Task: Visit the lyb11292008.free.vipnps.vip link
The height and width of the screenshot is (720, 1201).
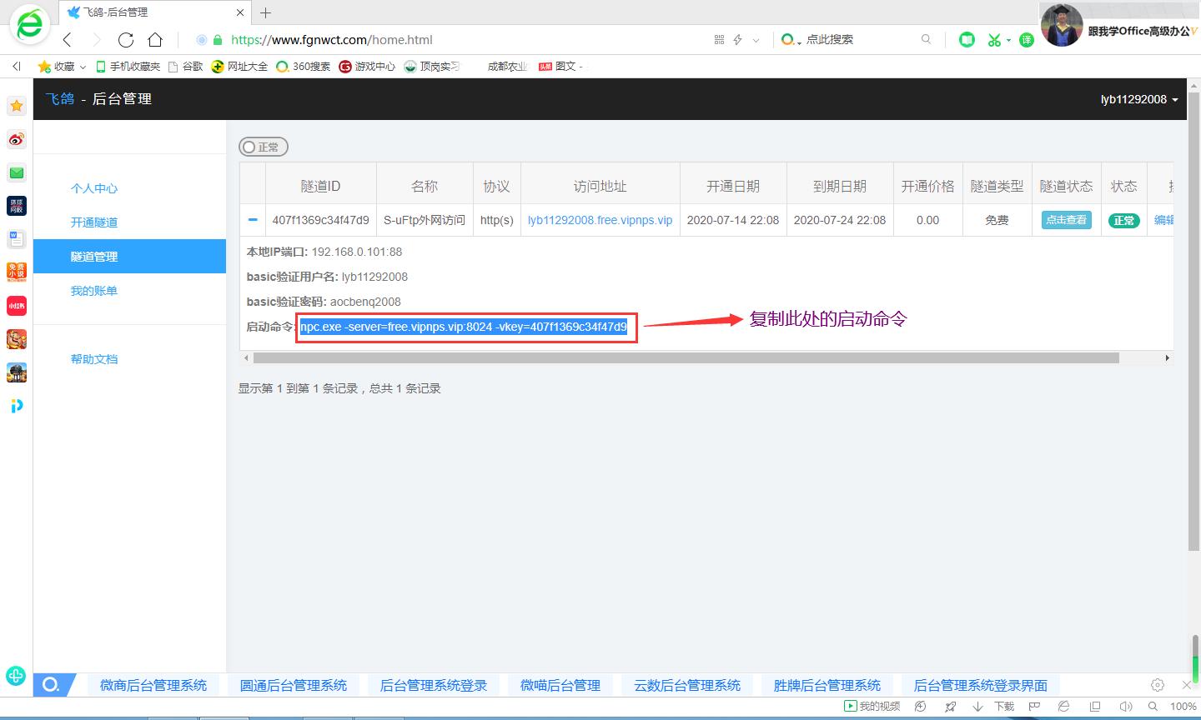Action: tap(600, 220)
